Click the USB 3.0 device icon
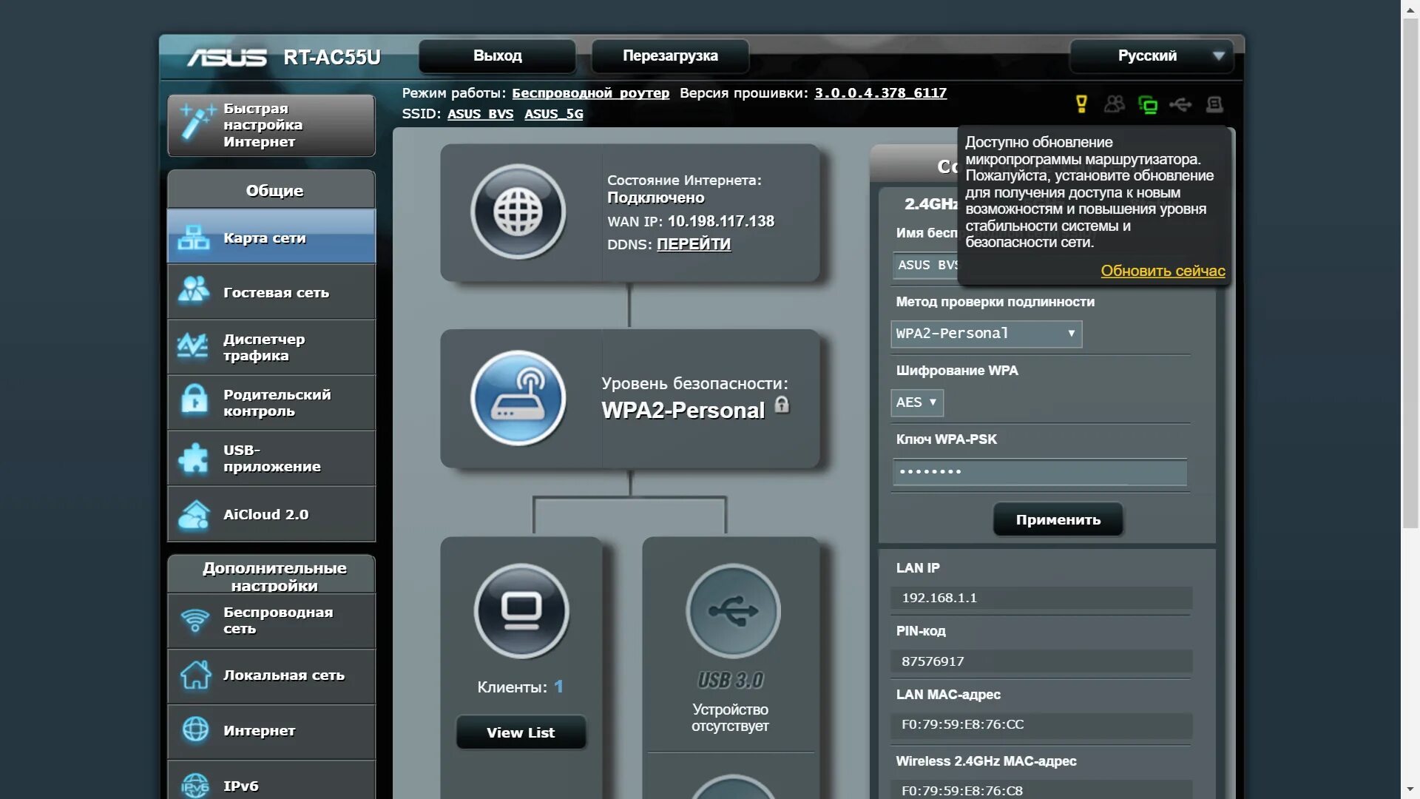Viewport: 1420px width, 799px height. tap(732, 611)
